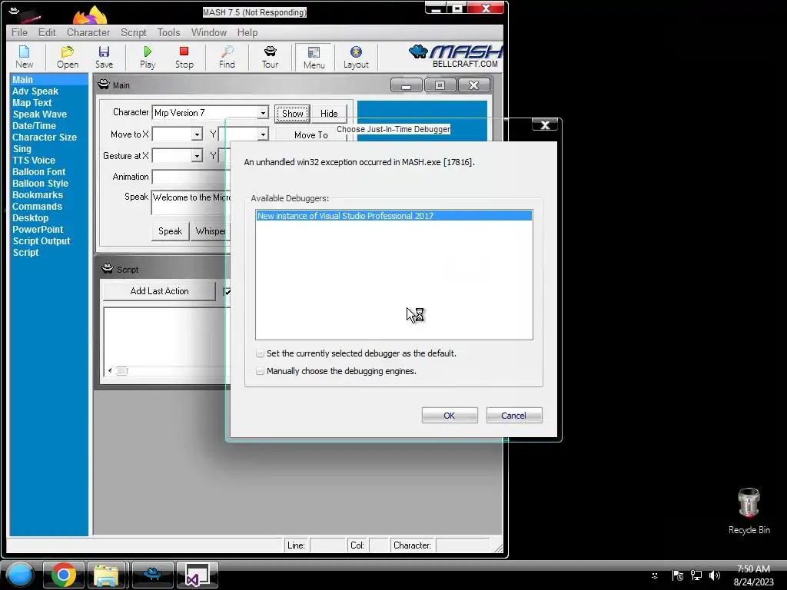Click the Add Last Action button
This screenshot has width=787, height=590.
coord(159,291)
